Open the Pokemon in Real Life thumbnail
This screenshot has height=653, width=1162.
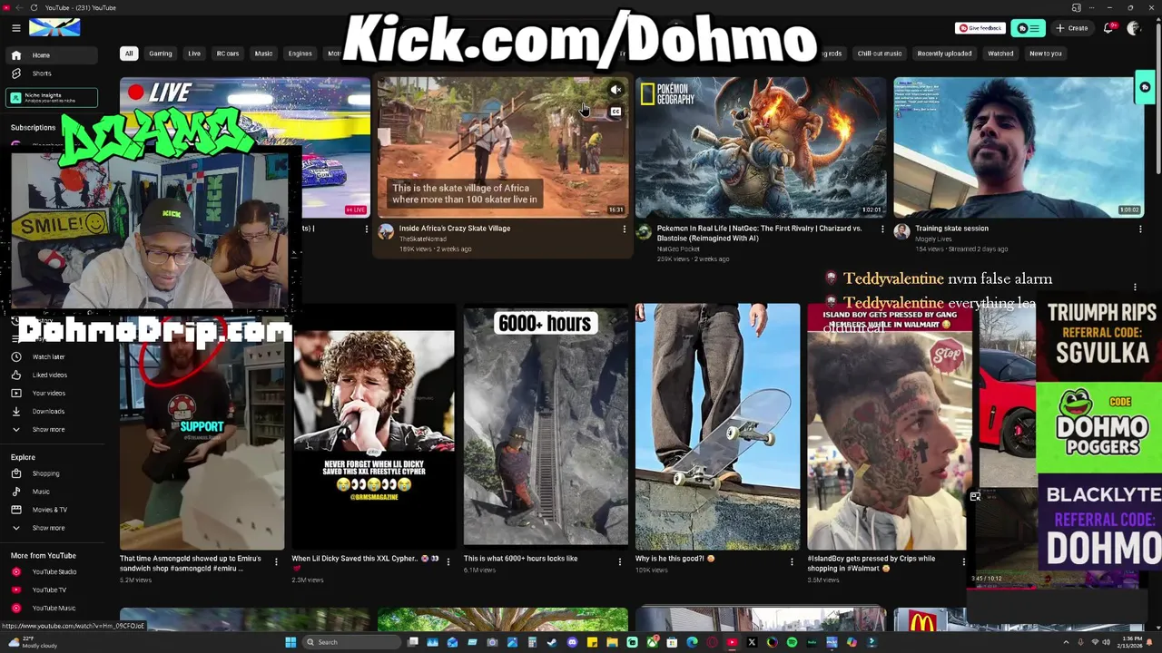coord(761,147)
